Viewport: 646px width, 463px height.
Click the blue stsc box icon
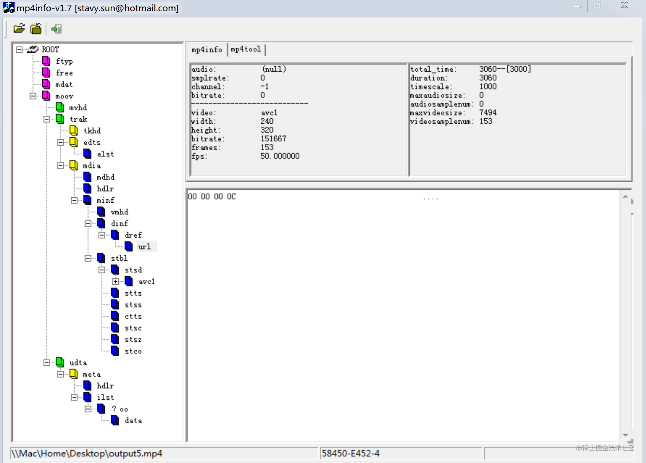pos(115,328)
